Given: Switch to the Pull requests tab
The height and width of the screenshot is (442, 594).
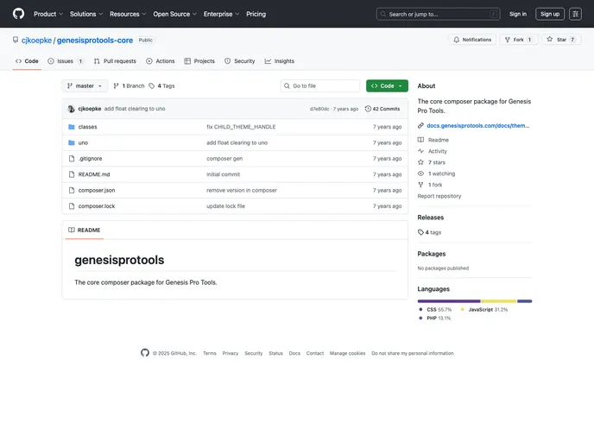Looking at the screenshot, I should 115,61.
